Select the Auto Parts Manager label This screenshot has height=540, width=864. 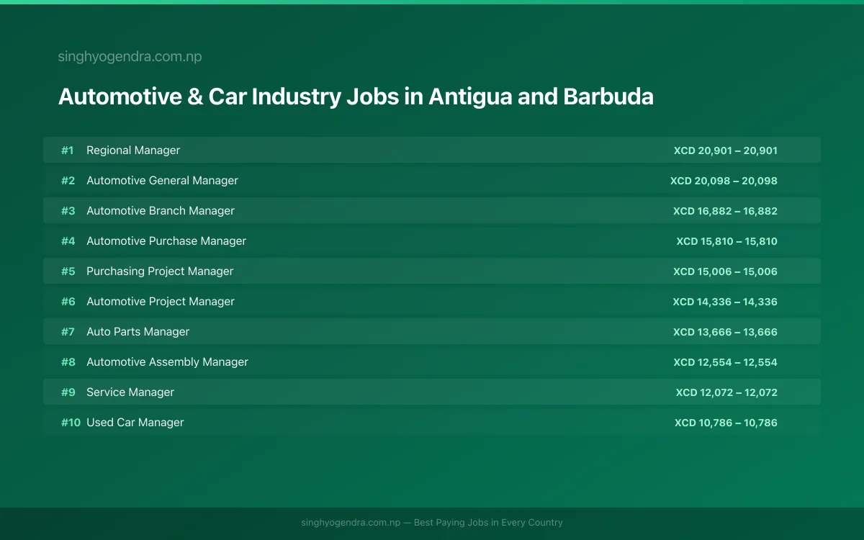[138, 332]
